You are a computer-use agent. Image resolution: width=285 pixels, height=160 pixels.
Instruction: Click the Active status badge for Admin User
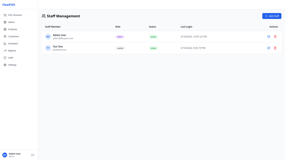153,37
